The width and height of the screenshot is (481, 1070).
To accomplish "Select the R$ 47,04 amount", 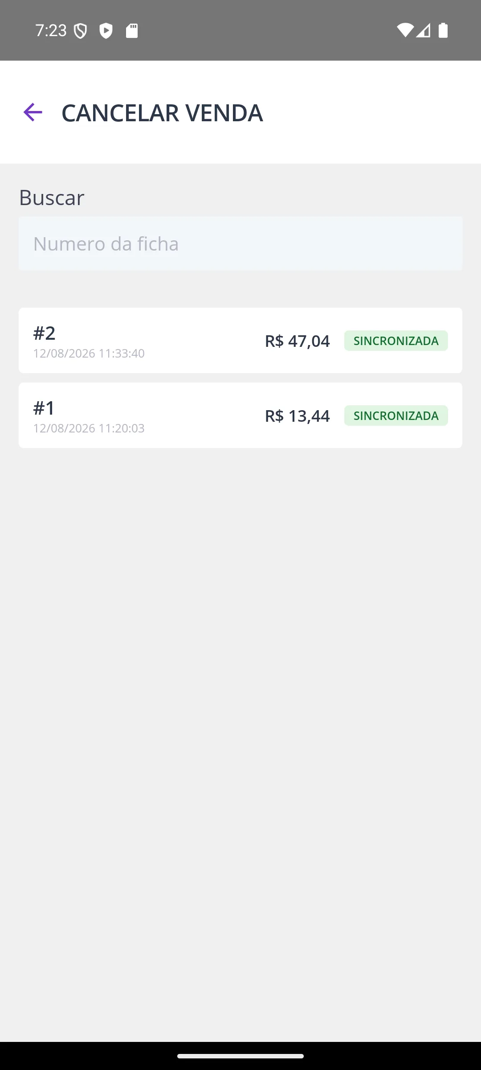I will (297, 341).
